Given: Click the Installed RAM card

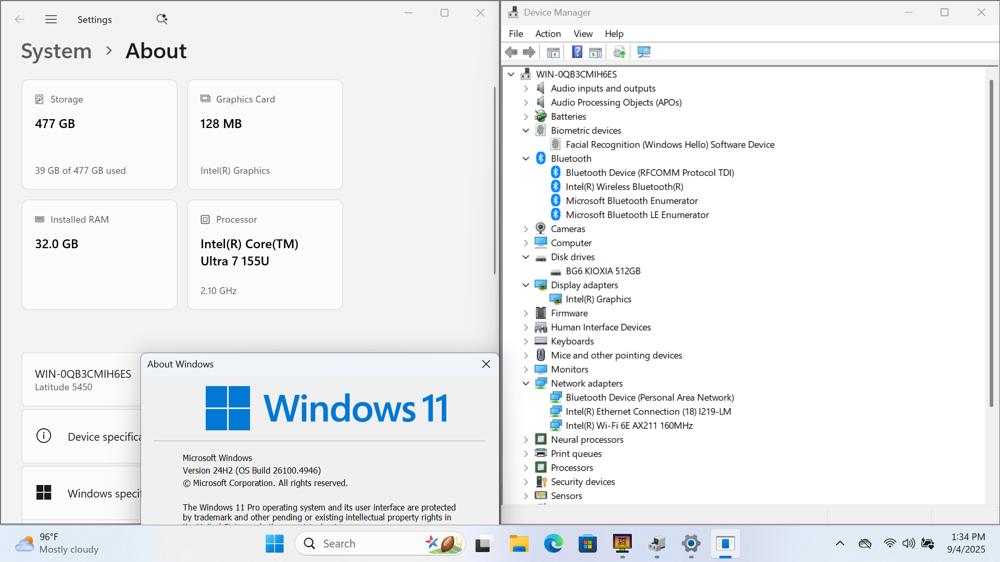Looking at the screenshot, I should (99, 255).
